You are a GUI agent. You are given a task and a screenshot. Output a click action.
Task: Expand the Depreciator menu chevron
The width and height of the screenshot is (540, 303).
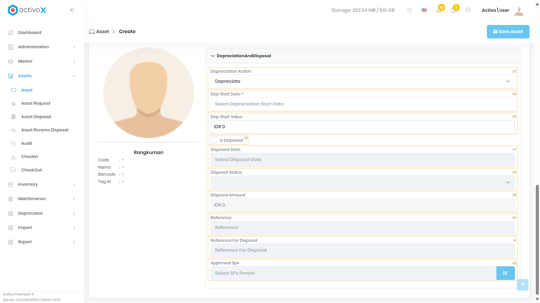pos(74,214)
